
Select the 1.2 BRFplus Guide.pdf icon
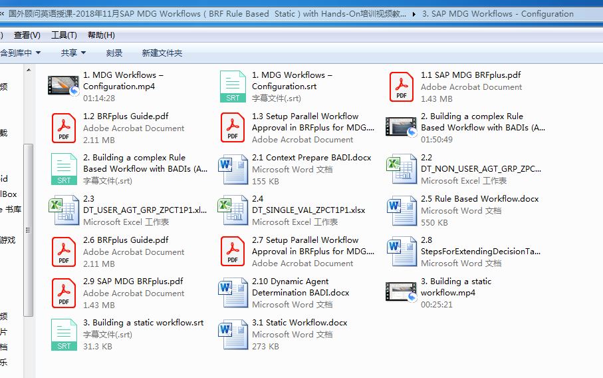64,128
